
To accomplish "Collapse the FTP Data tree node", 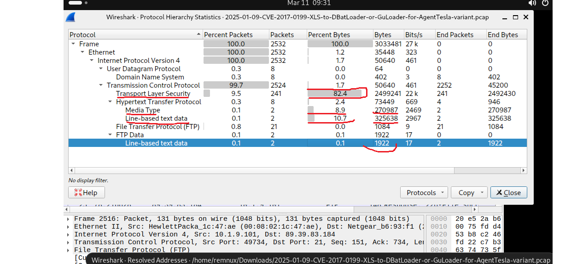I will coord(110,135).
